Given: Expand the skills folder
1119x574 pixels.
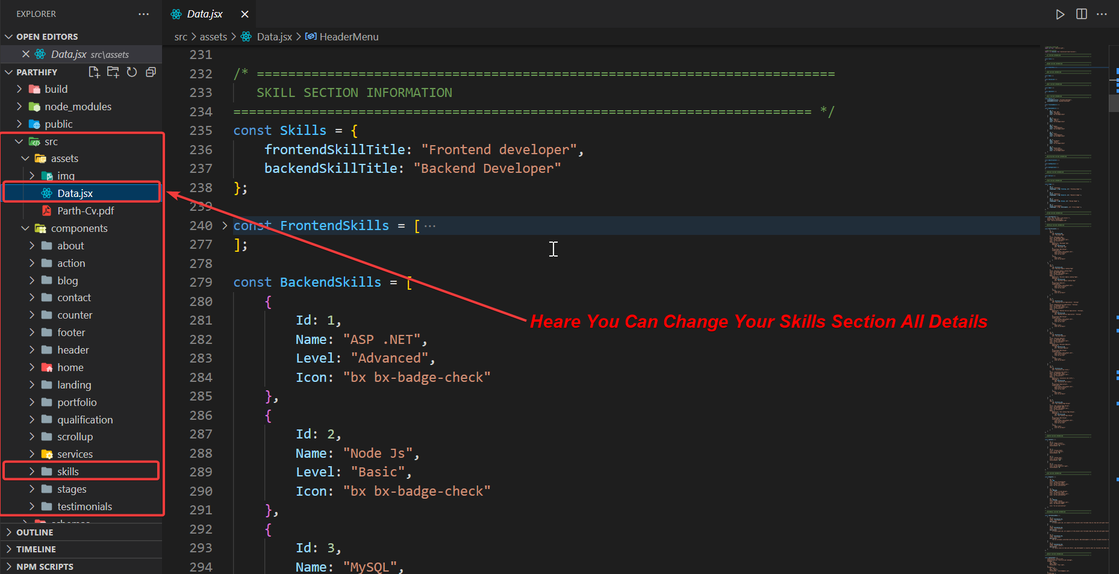Looking at the screenshot, I should [67, 472].
